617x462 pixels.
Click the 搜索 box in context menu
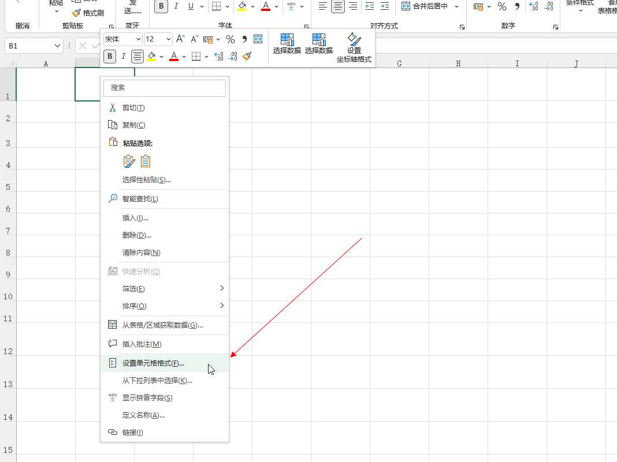[165, 88]
